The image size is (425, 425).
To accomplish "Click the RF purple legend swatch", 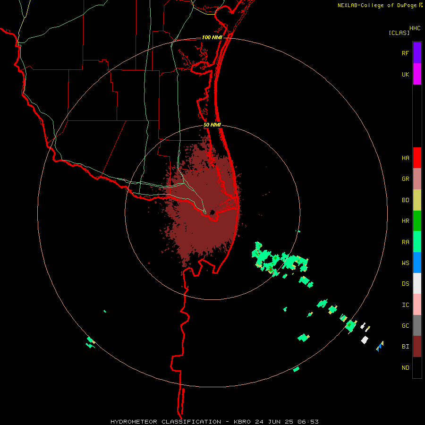I will [417, 53].
